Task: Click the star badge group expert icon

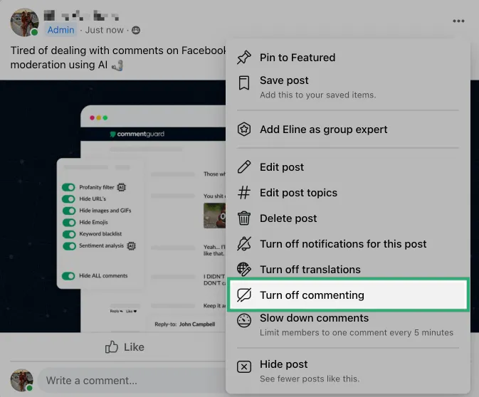Action: point(244,129)
